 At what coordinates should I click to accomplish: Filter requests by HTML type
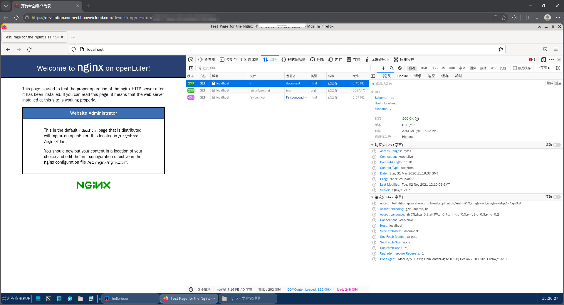(423, 68)
